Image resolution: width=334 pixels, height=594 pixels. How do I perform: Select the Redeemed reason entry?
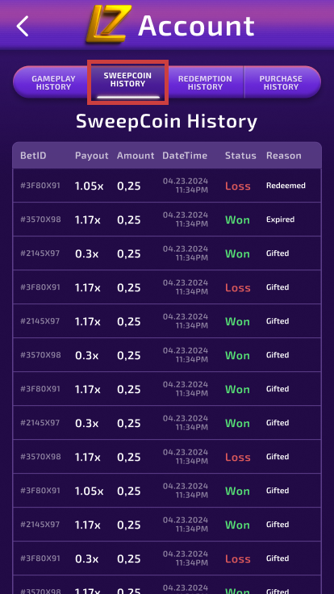pos(286,186)
